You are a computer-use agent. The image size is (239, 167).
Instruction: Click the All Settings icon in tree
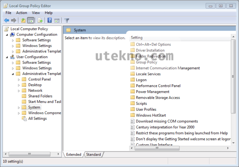[24, 119]
